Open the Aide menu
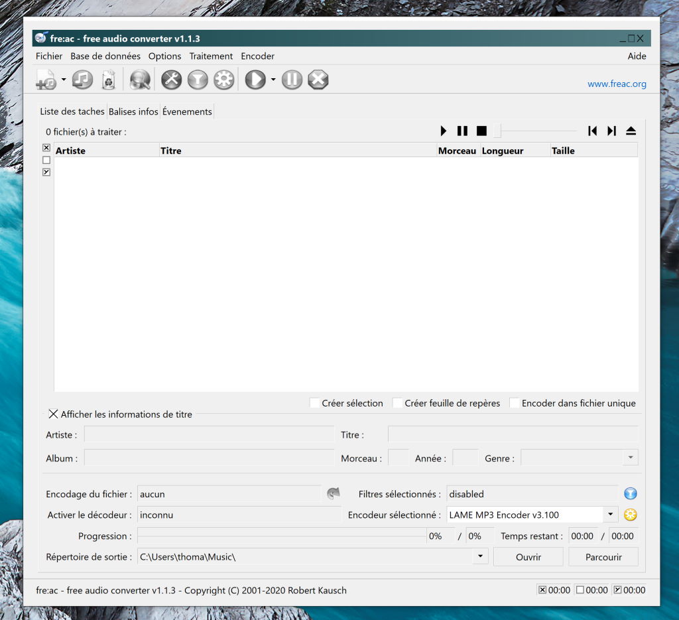Image resolution: width=679 pixels, height=620 pixels. pyautogui.click(x=637, y=56)
